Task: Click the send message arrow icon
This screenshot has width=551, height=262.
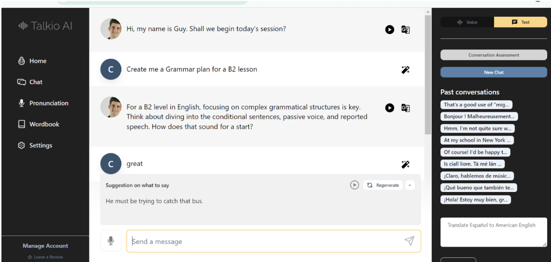Action: [x=409, y=241]
